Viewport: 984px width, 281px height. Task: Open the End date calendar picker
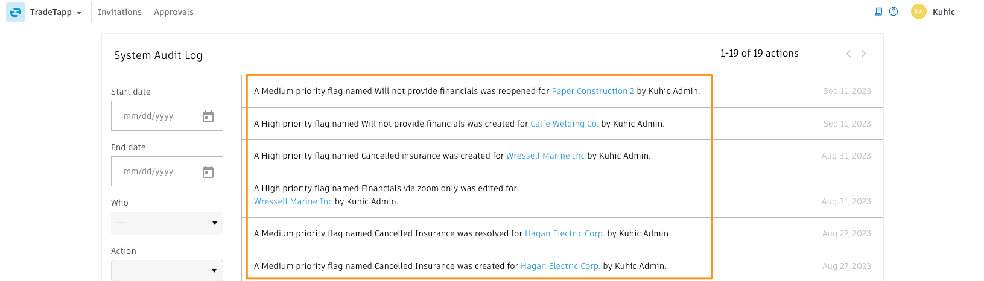coord(208,172)
